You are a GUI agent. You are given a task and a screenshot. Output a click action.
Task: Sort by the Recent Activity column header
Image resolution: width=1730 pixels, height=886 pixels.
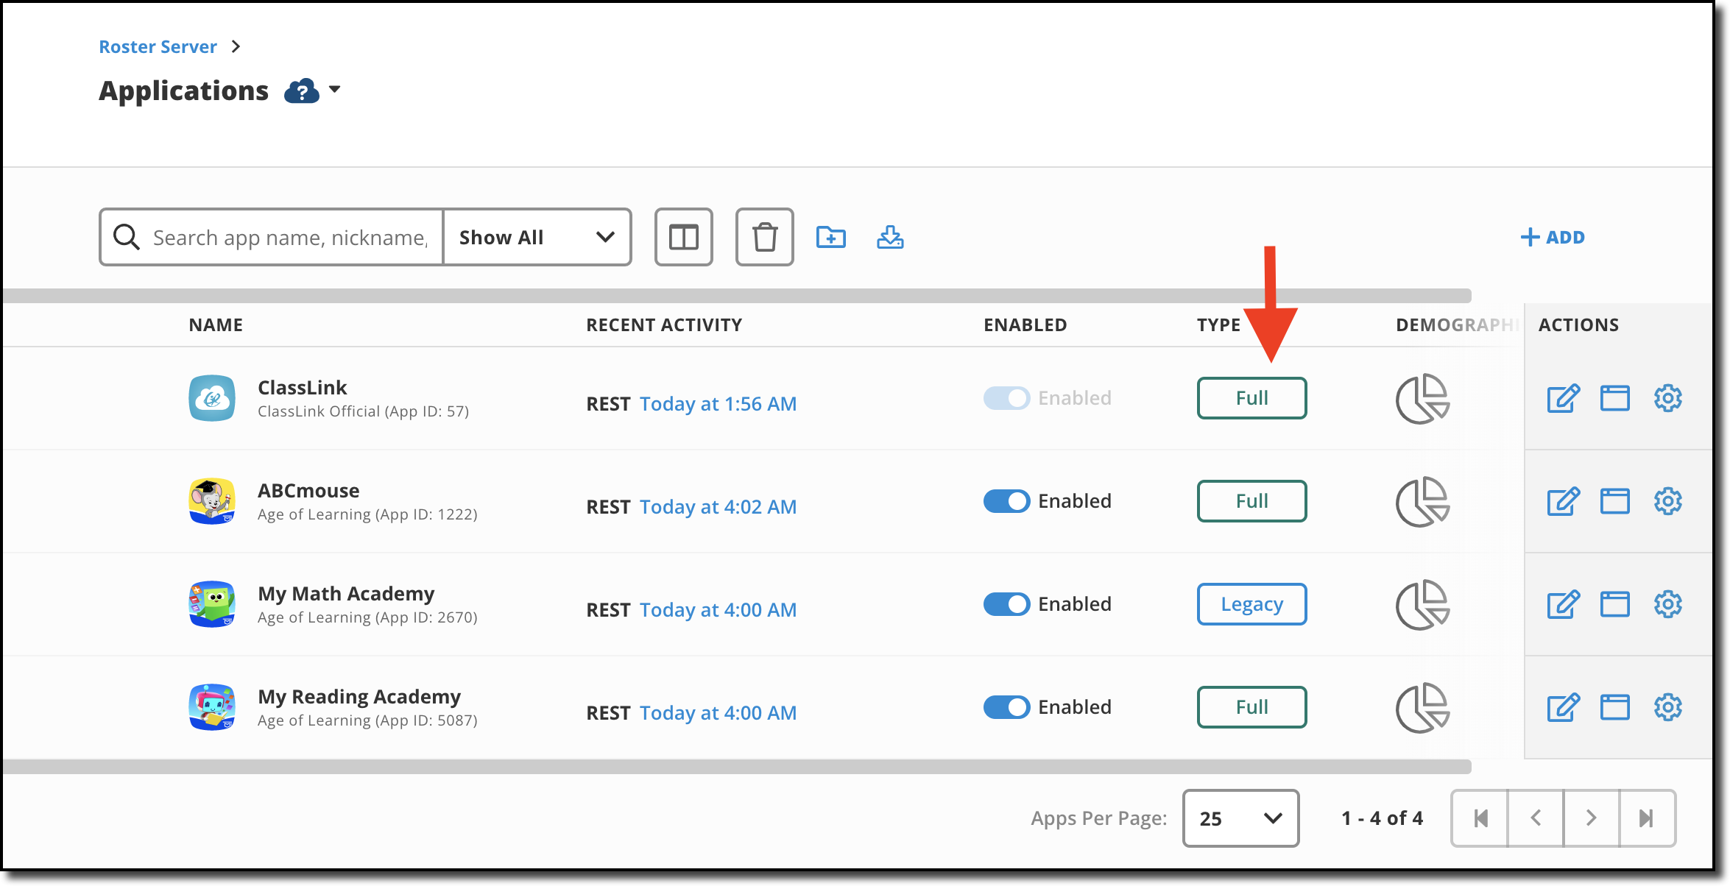664,325
